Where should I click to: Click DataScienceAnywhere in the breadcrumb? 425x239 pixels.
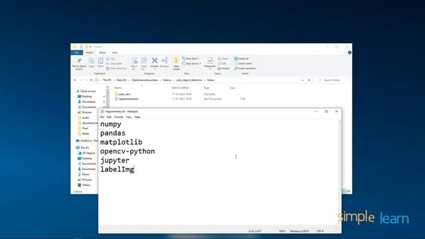click(x=145, y=80)
